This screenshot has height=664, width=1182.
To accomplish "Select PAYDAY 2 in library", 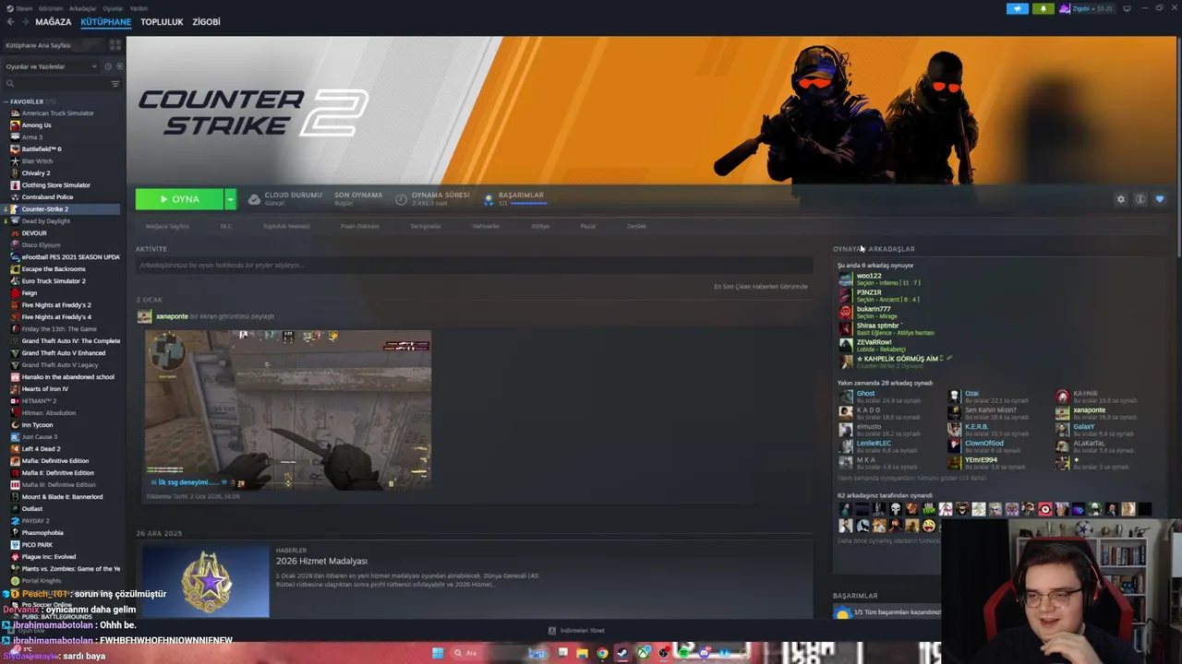I will pyautogui.click(x=36, y=521).
